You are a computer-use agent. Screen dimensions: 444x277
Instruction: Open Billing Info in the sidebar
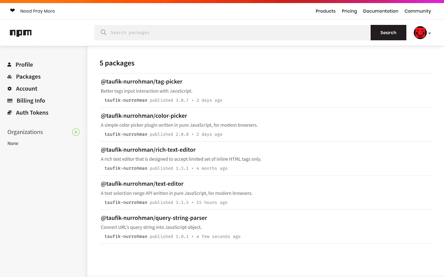pyautogui.click(x=31, y=101)
